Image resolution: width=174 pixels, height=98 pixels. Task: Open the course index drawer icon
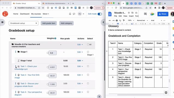[2, 22]
